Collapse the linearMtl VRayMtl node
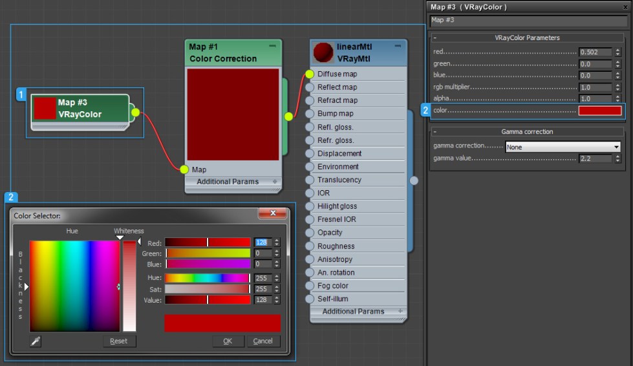 point(398,46)
